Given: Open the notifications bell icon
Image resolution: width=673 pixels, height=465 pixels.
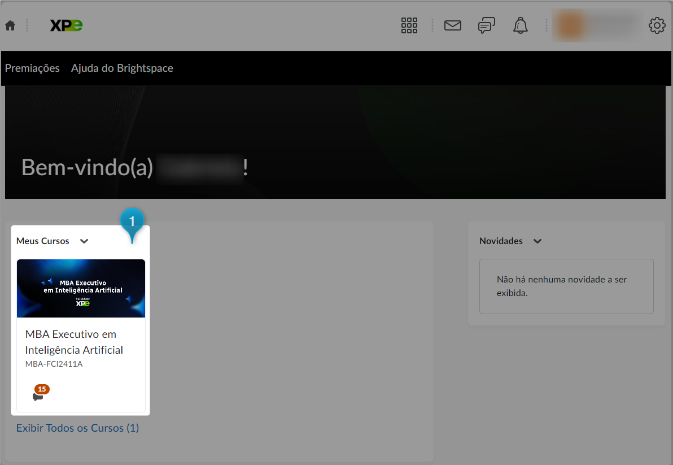Looking at the screenshot, I should tap(520, 26).
